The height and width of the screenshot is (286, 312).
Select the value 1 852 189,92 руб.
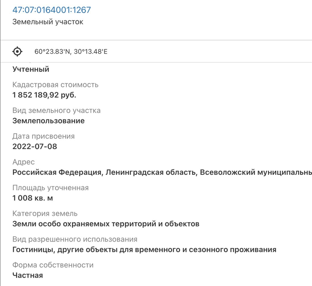pyautogui.click(x=44, y=95)
